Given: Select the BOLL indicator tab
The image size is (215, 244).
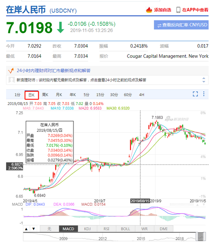Looking at the screenshot, I should click(x=125, y=229).
